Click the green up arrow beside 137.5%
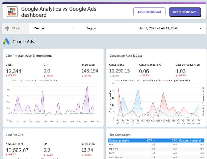Image resolution: width=207 pixels, height=159 pixels. click(110, 76)
